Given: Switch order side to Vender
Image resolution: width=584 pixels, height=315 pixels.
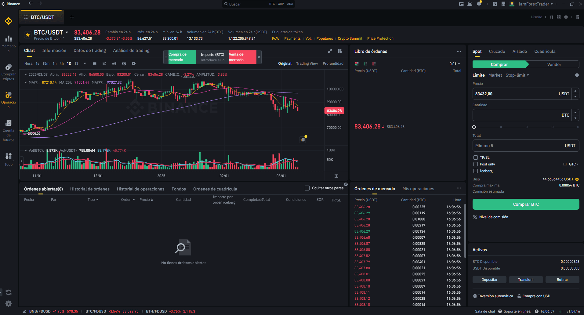Looking at the screenshot, I should (554, 64).
